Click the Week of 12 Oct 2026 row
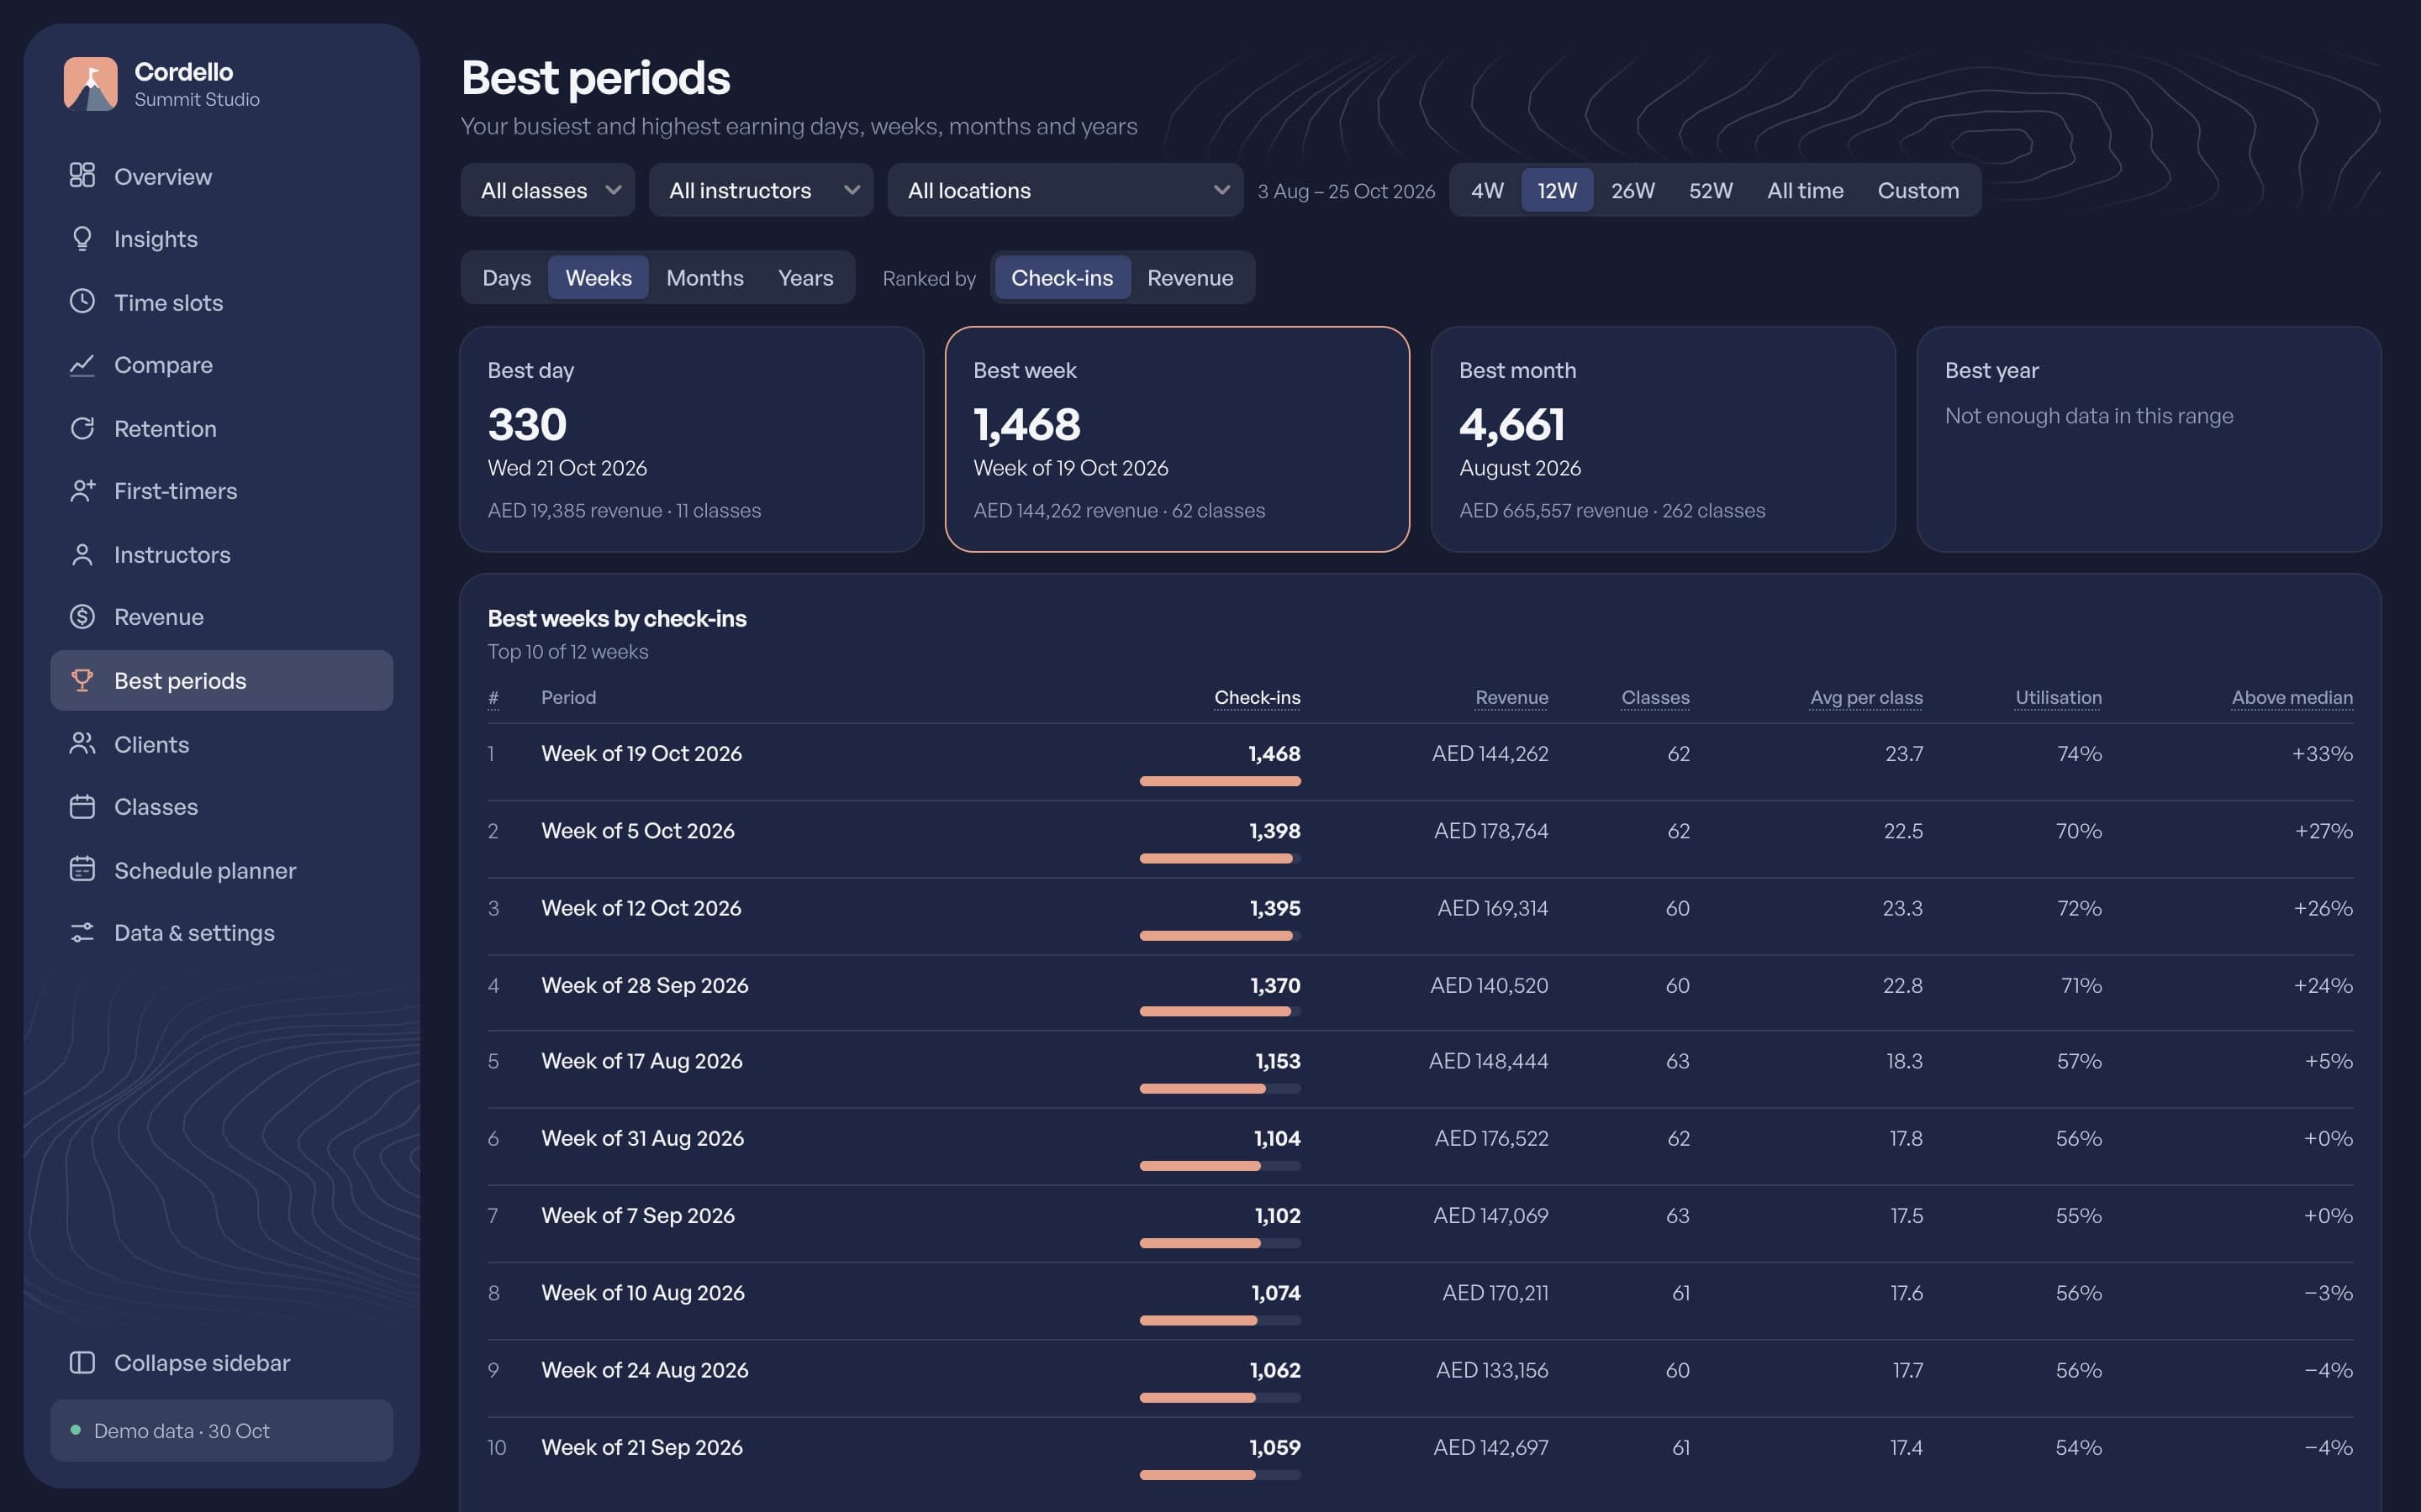 (1420, 916)
